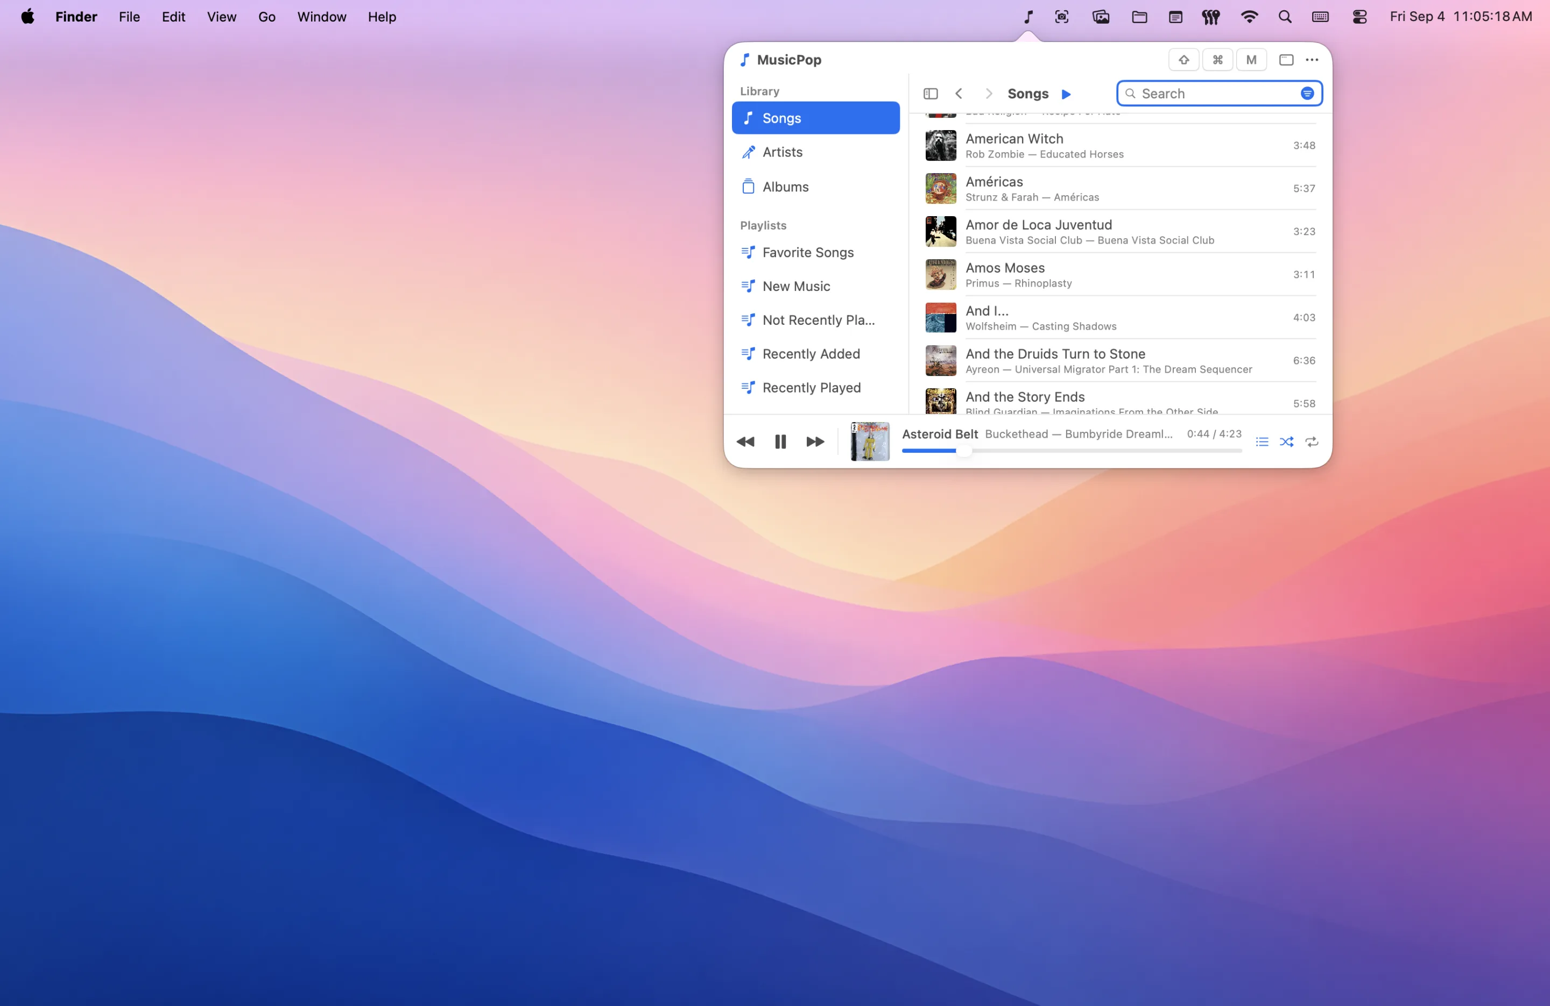This screenshot has width=1550, height=1006.
Task: Click the Asteroid Belt now playing title
Action: click(940, 434)
